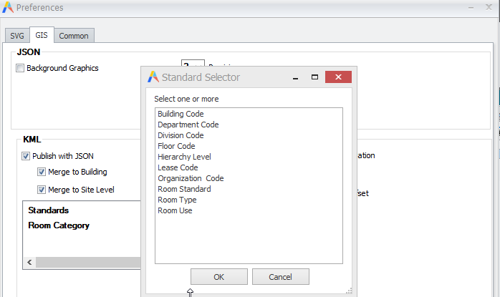Switch to the SVG tab
Viewport: 500px width, 297px height.
(x=16, y=36)
